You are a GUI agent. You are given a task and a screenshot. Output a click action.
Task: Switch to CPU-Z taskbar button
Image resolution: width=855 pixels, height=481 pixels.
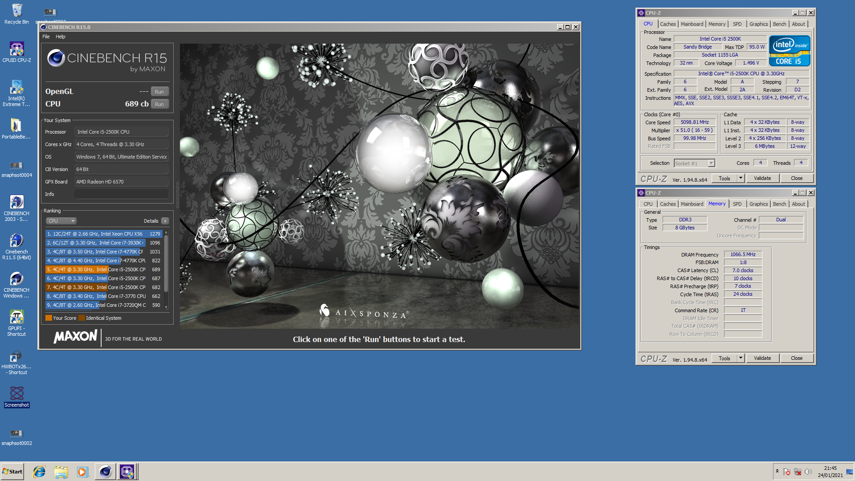point(127,472)
